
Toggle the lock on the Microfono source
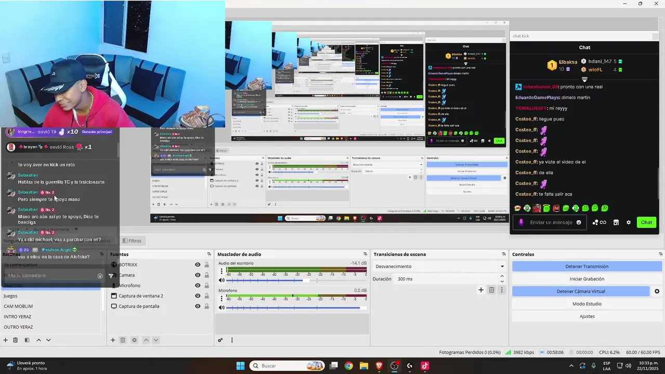click(207, 286)
